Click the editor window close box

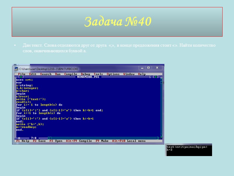(21, 77)
